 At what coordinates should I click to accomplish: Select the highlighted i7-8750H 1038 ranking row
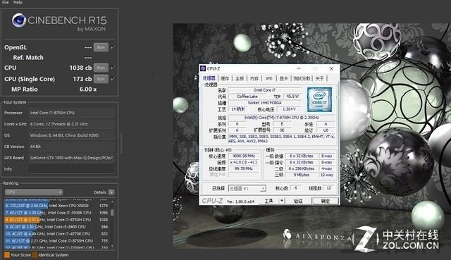[x=56, y=220]
